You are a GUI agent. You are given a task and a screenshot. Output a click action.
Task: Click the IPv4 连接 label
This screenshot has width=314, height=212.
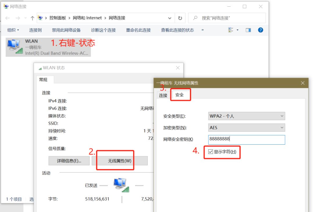click(x=58, y=101)
